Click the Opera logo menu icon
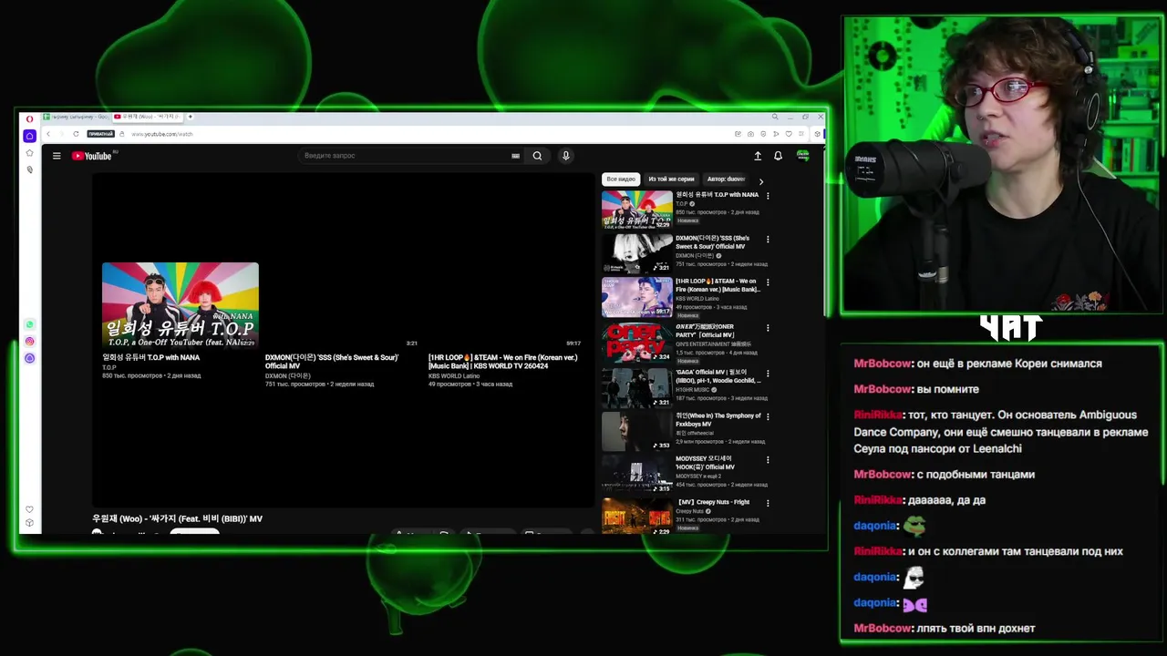Viewport: 1167px width, 656px height. pyautogui.click(x=29, y=118)
